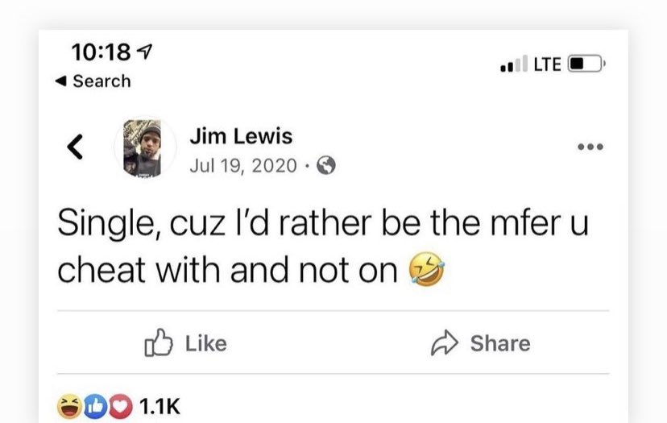The image size is (667, 423).
Task: Open the poster's profile picture
Action: (145, 147)
